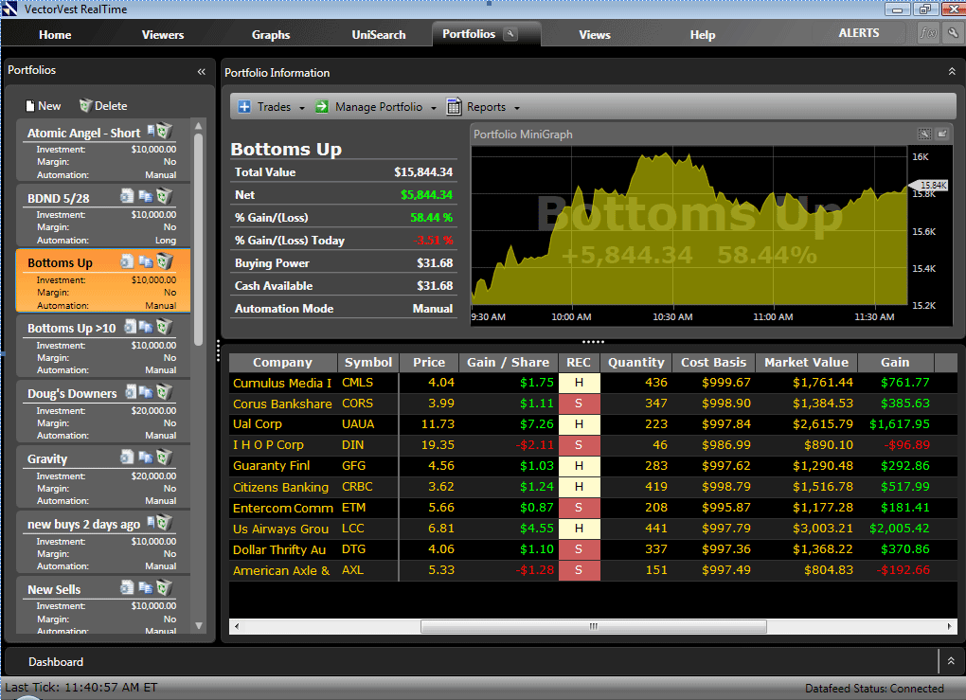Click the Reports spreadsheet icon
The height and width of the screenshot is (700, 966).
click(454, 106)
